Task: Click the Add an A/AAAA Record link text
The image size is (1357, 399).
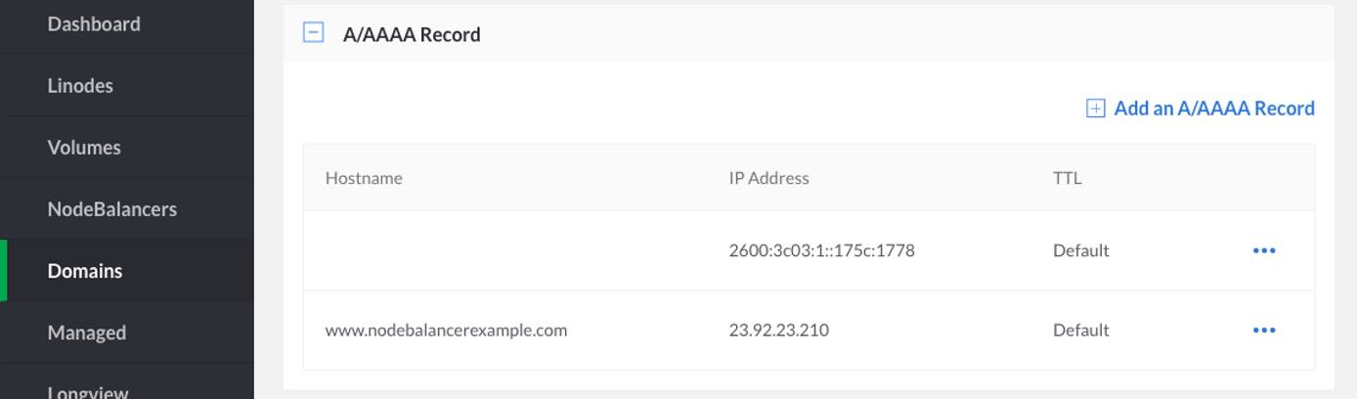Action: 1213,109
